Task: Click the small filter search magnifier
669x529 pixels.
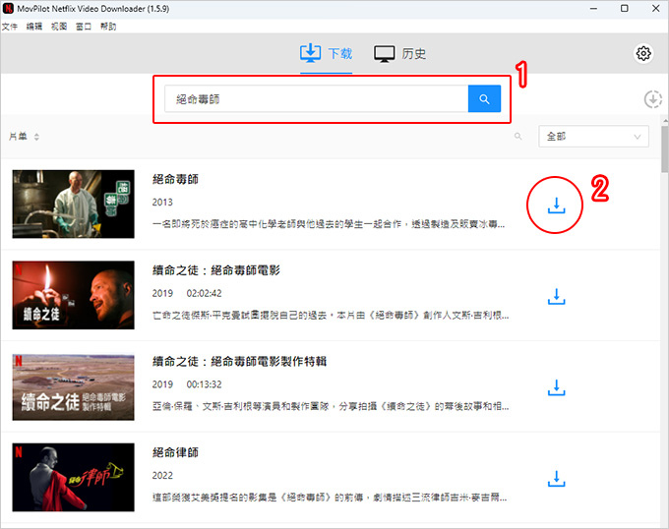Action: pyautogui.click(x=517, y=137)
